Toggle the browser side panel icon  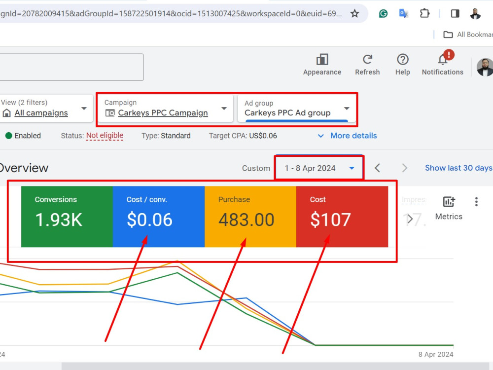pos(455,13)
